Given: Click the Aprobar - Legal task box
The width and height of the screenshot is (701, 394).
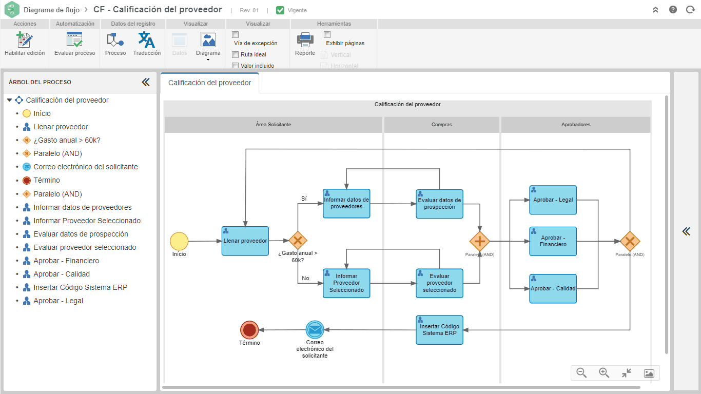Looking at the screenshot, I should [x=553, y=200].
